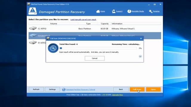Click the Volume column header
This screenshot has width=191, height=107.
pyautogui.click(x=53, y=24)
